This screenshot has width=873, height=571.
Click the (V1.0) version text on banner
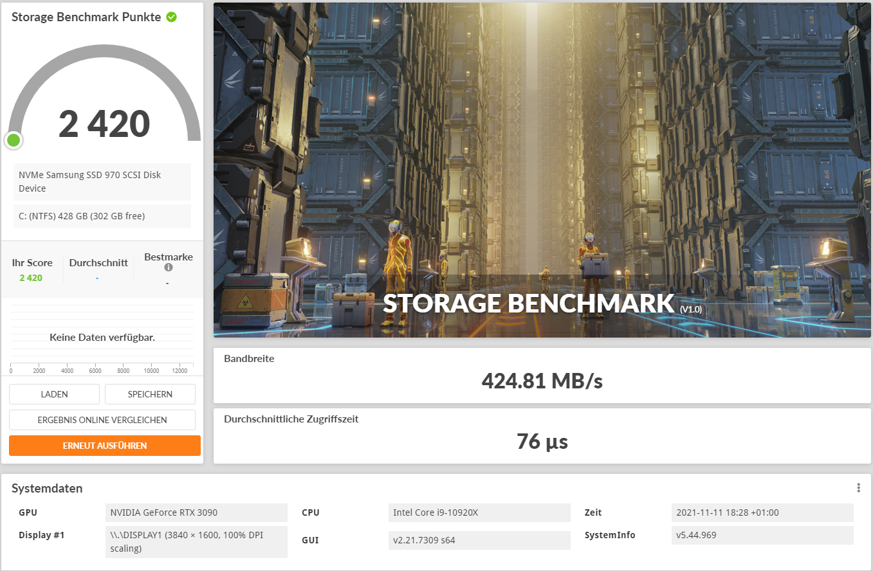(690, 309)
